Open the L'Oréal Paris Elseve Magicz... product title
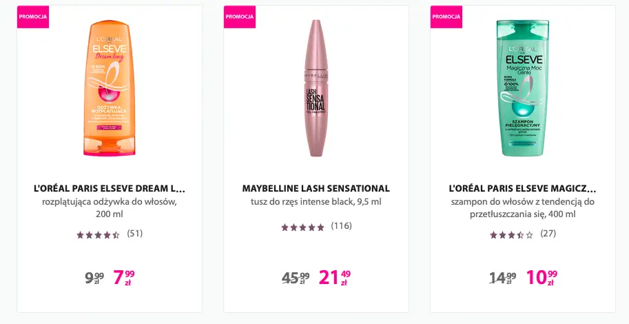This screenshot has height=324, width=629. click(523, 188)
